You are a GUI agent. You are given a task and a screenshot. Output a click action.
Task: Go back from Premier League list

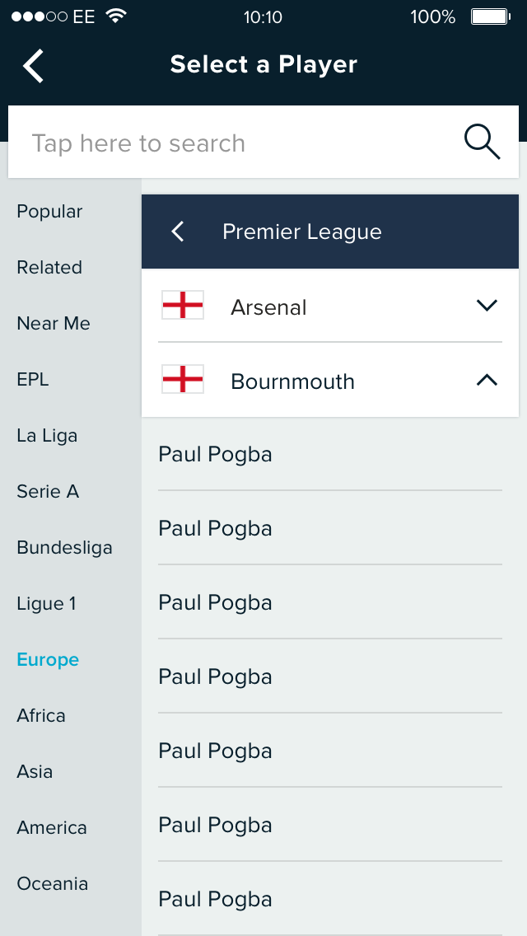[177, 232]
